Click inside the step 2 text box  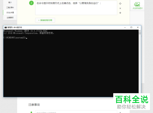(76, 8)
